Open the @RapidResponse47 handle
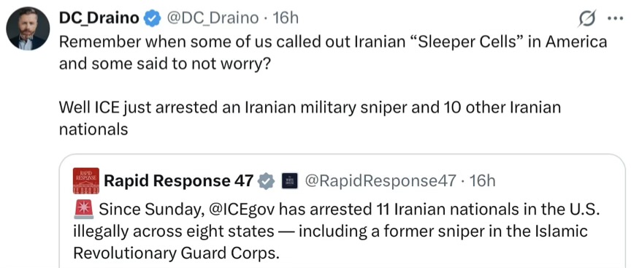 380,181
